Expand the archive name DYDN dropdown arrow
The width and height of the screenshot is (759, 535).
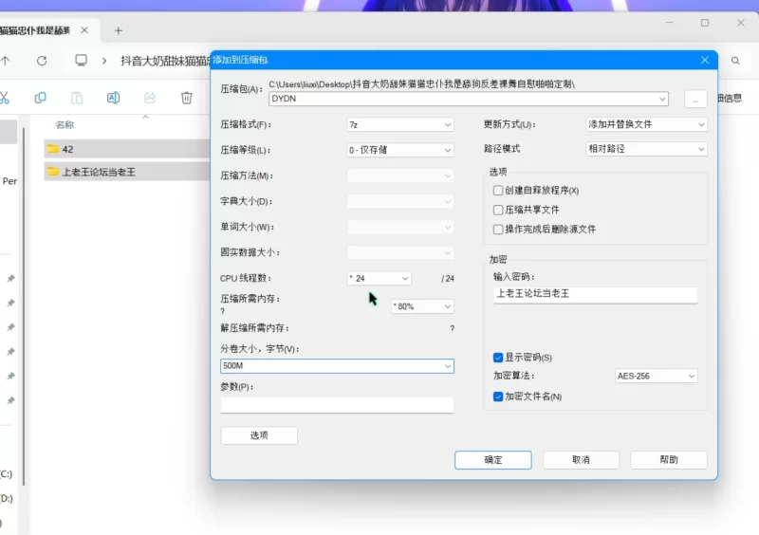661,99
